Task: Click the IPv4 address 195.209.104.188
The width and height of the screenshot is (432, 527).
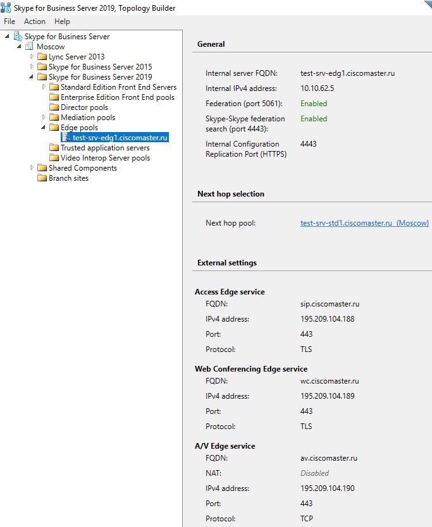Action: (328, 319)
